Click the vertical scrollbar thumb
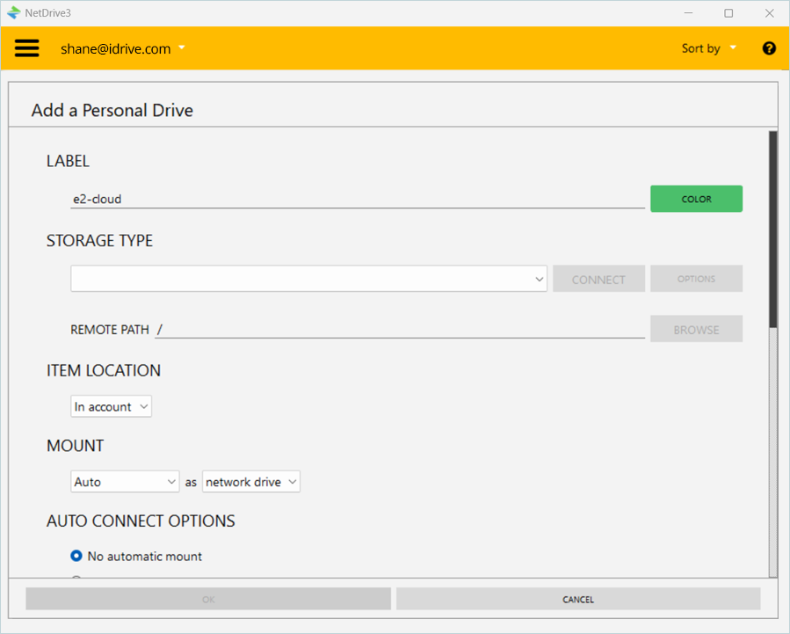This screenshot has height=634, width=790. (x=772, y=229)
